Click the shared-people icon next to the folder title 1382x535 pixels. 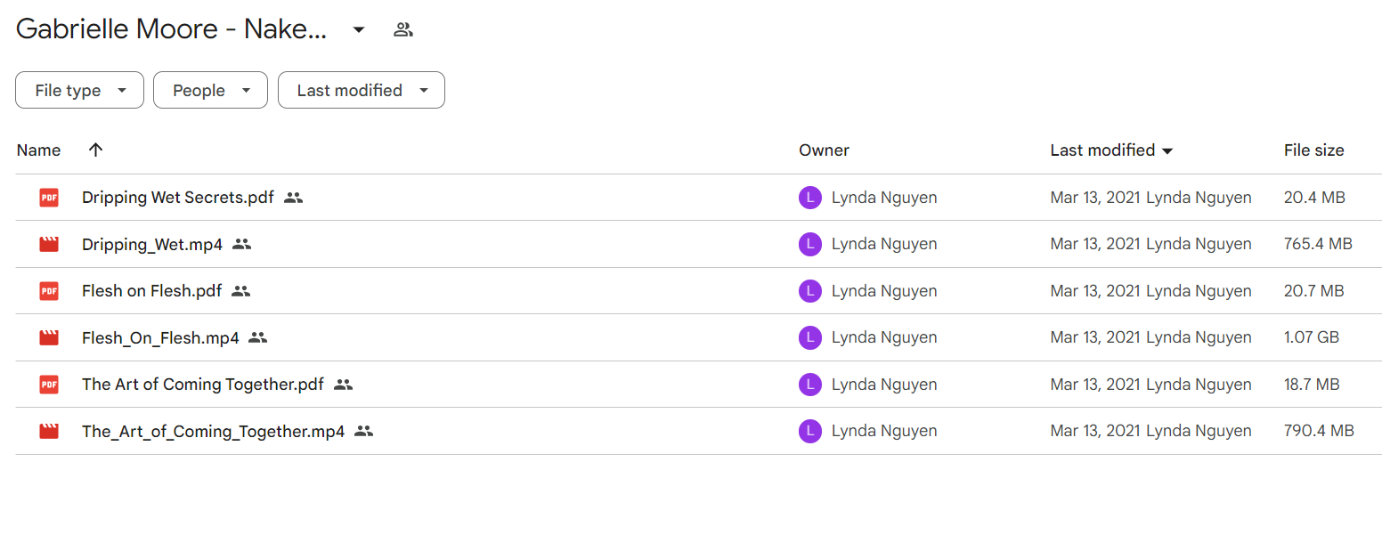tap(403, 29)
